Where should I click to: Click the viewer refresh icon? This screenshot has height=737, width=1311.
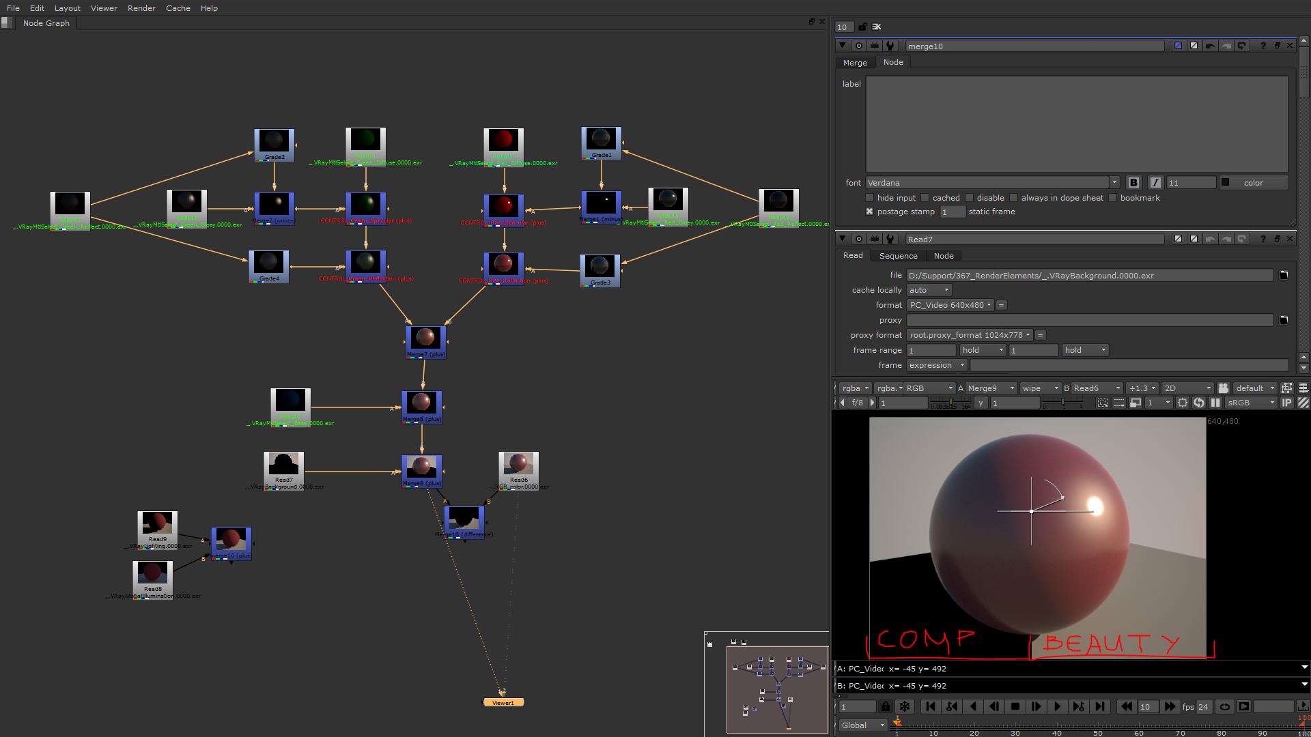point(1199,403)
